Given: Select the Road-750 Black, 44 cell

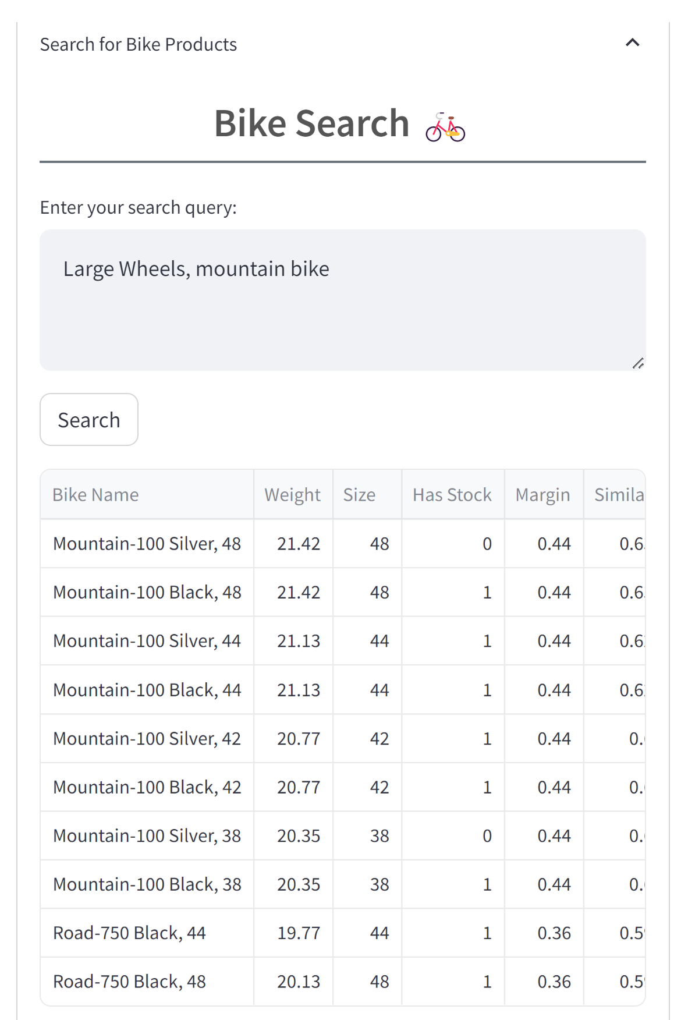Looking at the screenshot, I should 130,933.
